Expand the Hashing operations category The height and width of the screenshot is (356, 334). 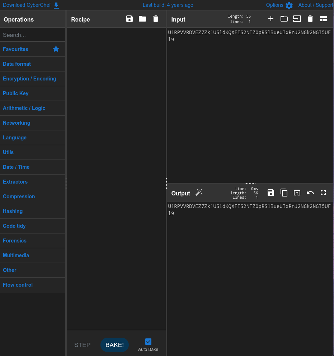[x=13, y=211]
